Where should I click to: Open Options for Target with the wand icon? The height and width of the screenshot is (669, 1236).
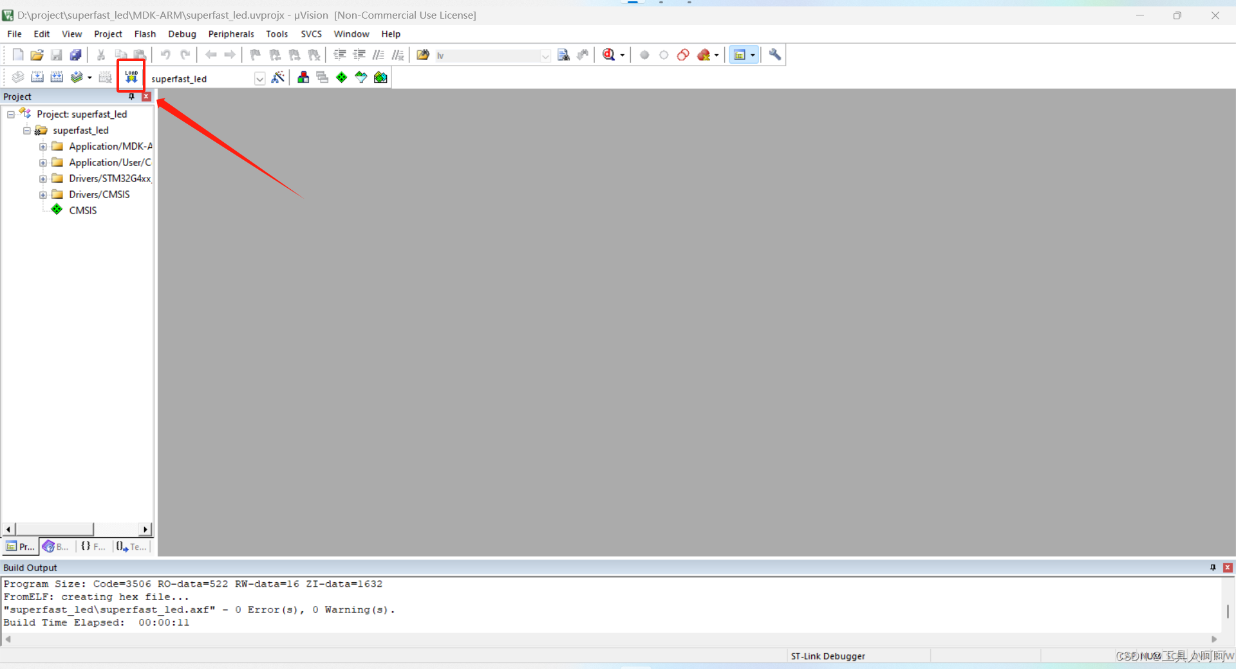[278, 77]
